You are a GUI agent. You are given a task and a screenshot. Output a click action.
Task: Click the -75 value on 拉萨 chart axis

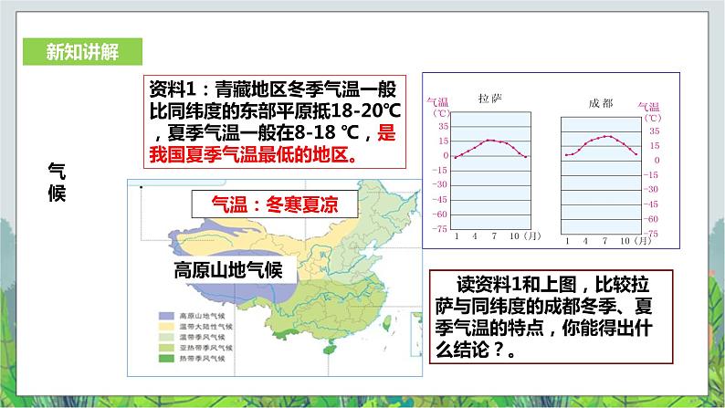(x=440, y=229)
